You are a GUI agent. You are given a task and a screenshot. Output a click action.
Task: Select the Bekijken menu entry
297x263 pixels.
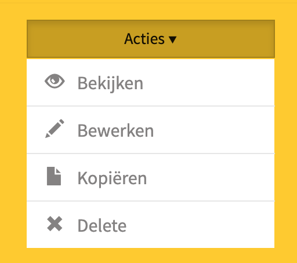[x=151, y=83]
